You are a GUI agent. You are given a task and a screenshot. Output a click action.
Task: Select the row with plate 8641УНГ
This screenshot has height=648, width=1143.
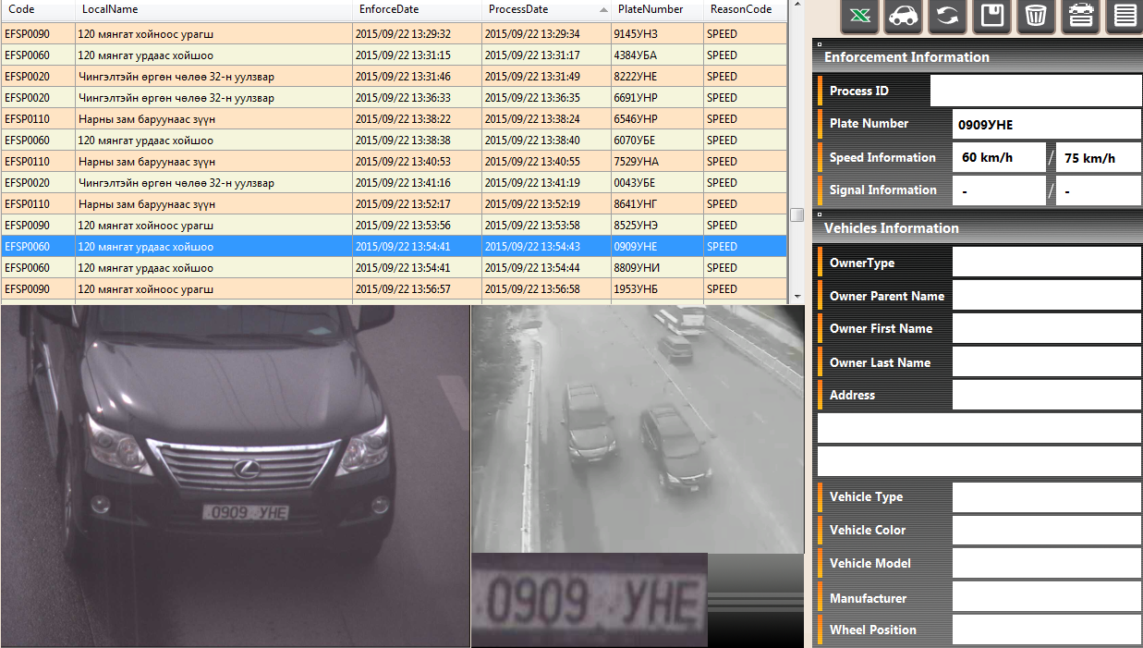(x=394, y=204)
